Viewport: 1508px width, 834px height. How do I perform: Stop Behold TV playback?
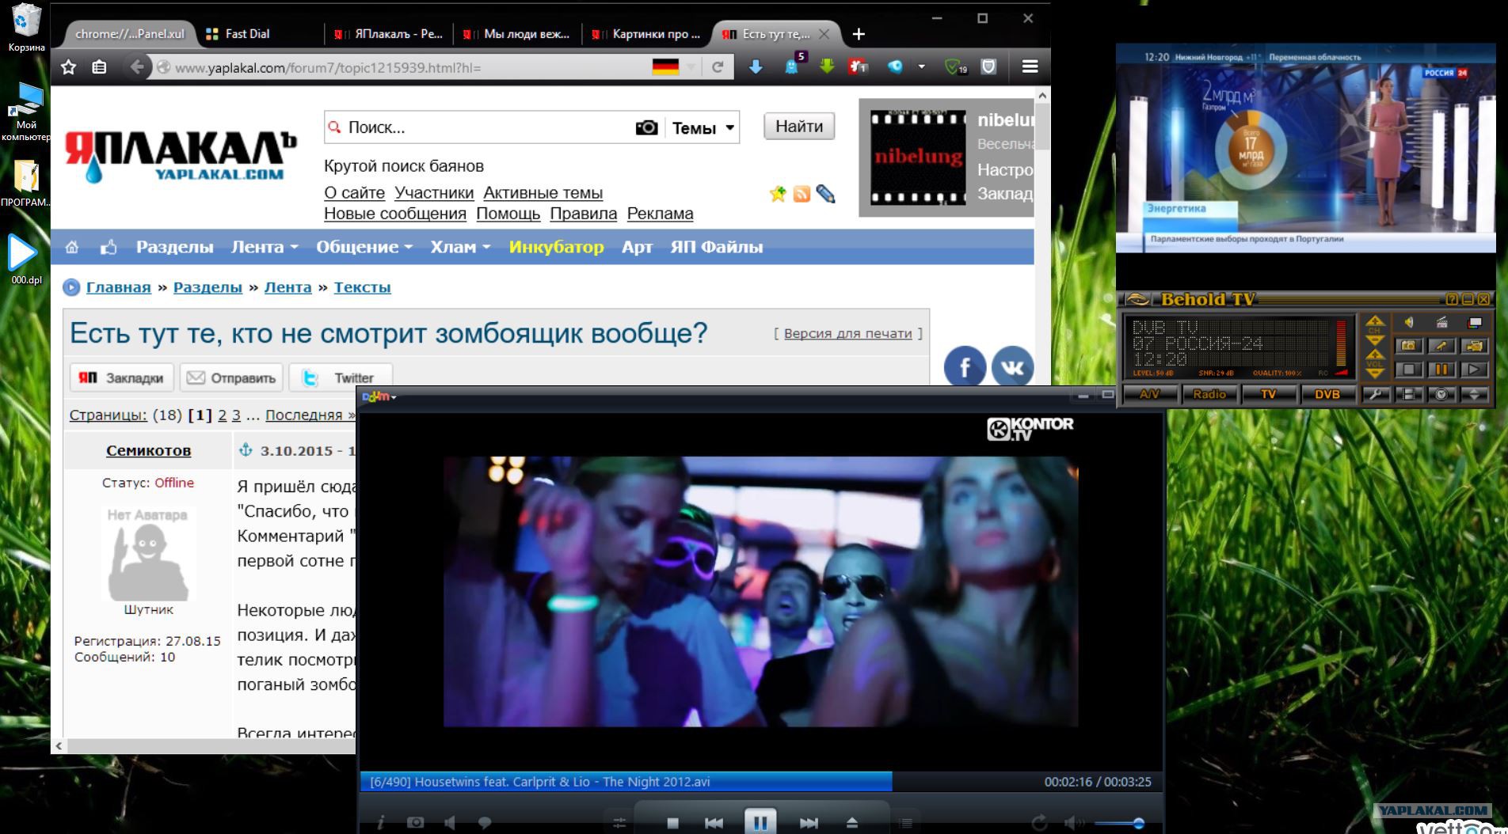(1408, 370)
